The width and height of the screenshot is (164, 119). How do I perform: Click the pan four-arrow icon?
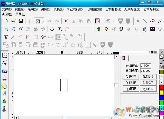[52, 29]
